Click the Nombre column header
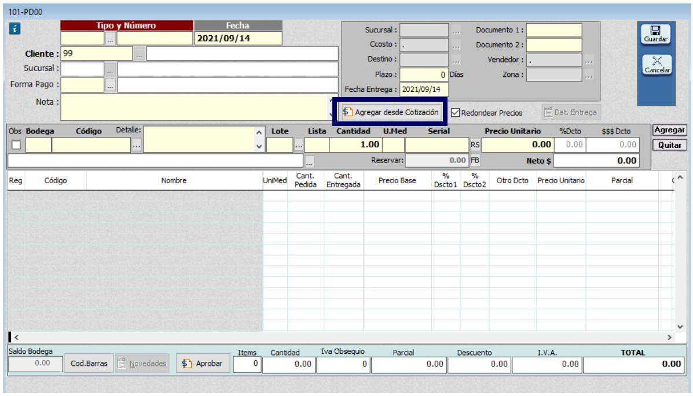Image resolution: width=693 pixels, height=396 pixels. point(174,180)
